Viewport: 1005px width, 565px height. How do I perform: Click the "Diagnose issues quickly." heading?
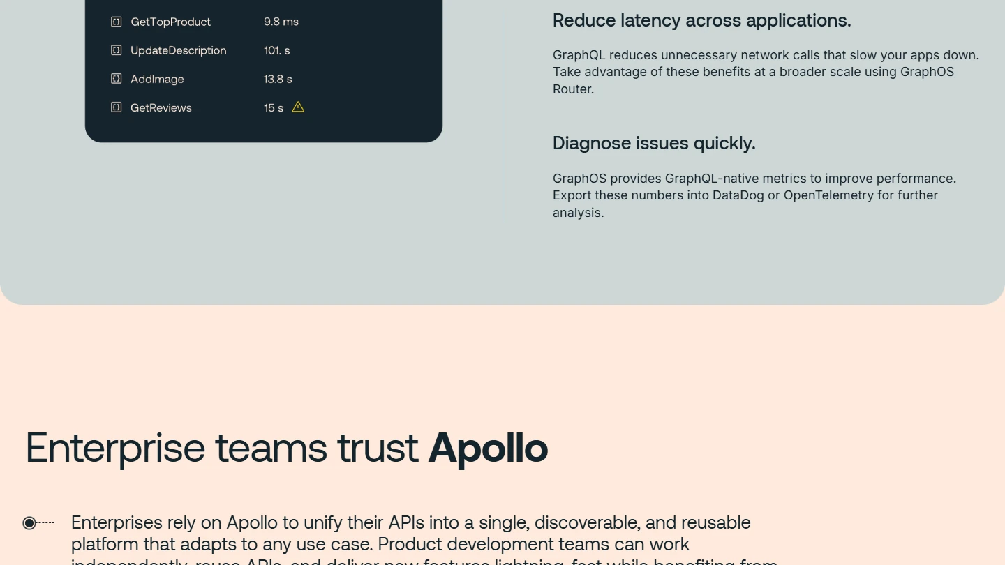coord(654,143)
